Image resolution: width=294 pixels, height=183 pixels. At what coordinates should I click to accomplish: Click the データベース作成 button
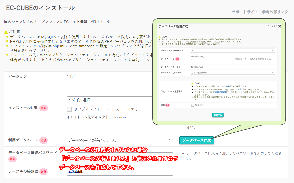click(x=197, y=140)
